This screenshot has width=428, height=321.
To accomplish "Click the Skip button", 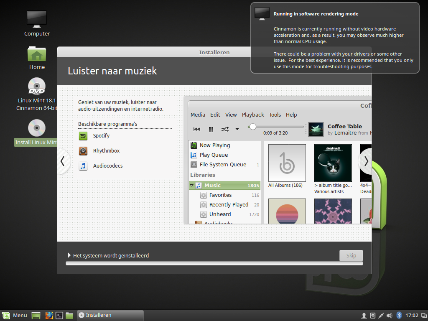I will pos(351,255).
